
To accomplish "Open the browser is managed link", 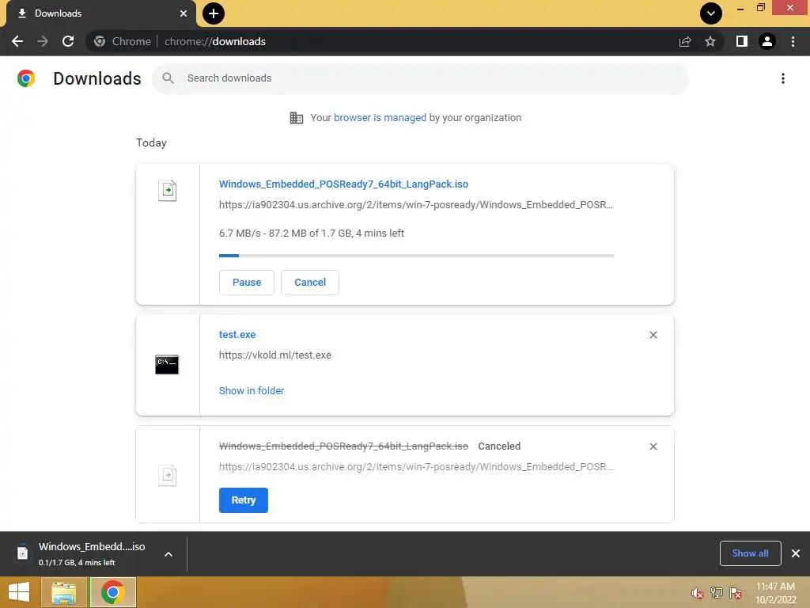I will [380, 117].
